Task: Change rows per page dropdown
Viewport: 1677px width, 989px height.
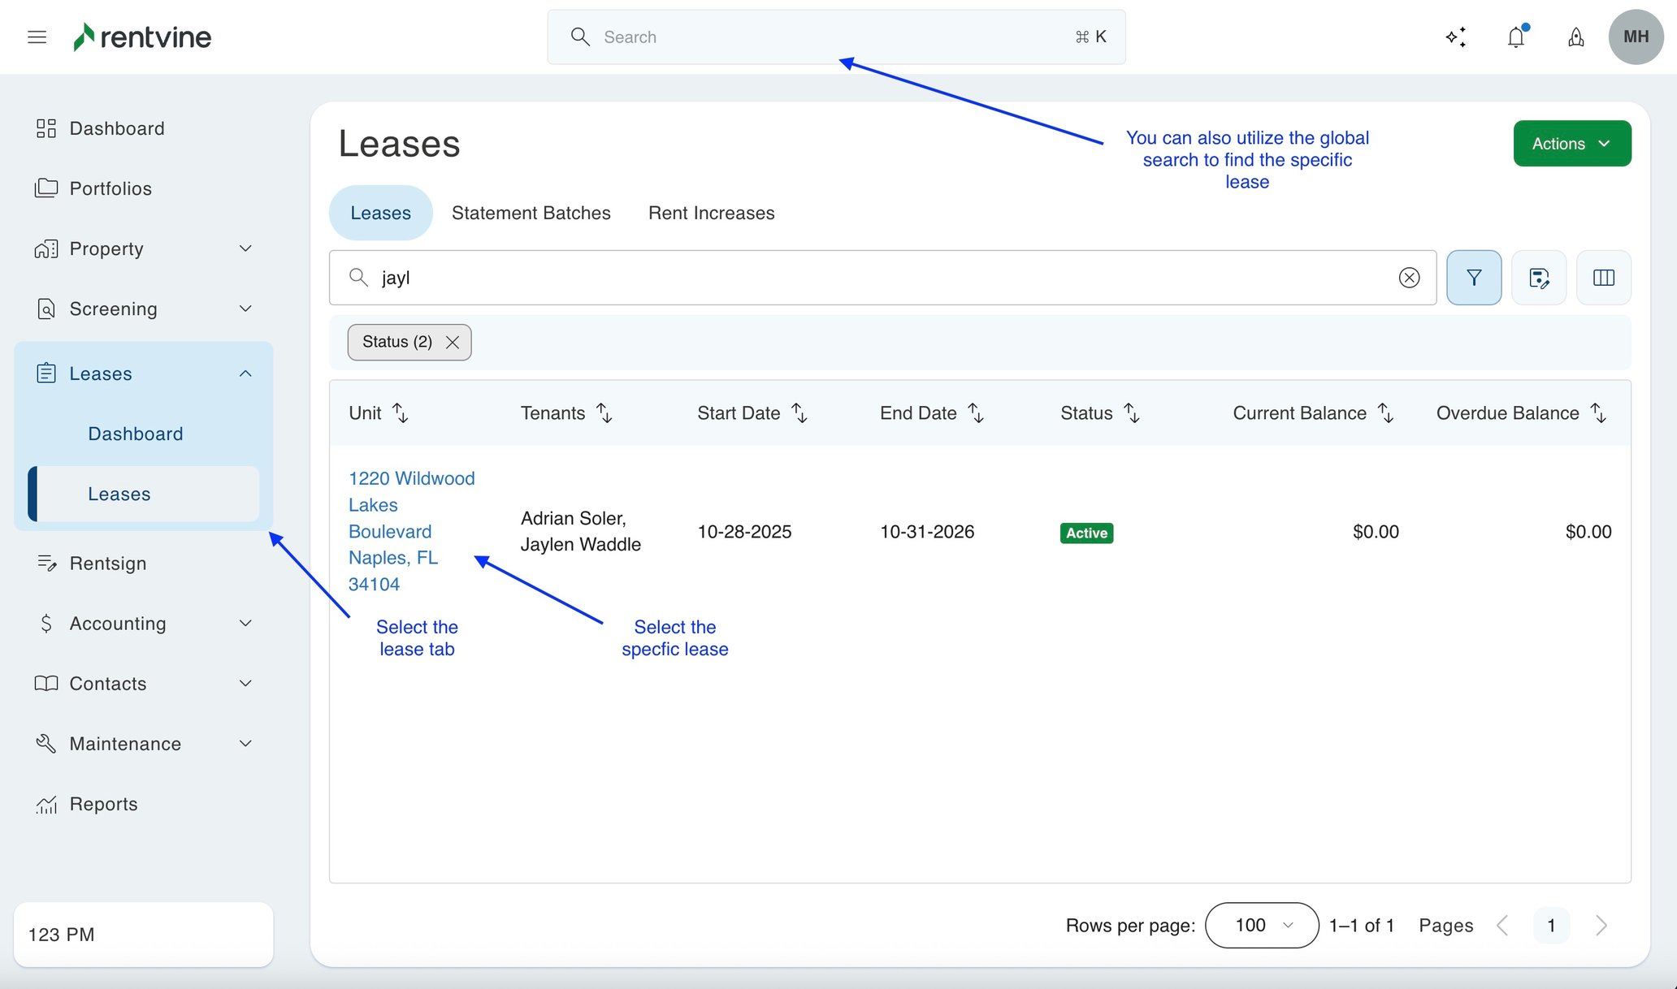Action: click(x=1261, y=925)
